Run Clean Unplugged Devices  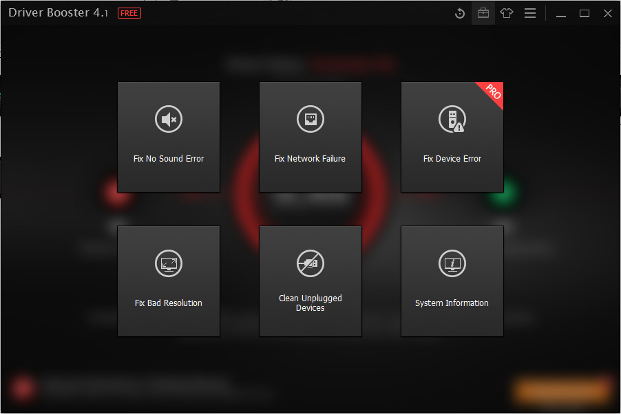coord(310,281)
